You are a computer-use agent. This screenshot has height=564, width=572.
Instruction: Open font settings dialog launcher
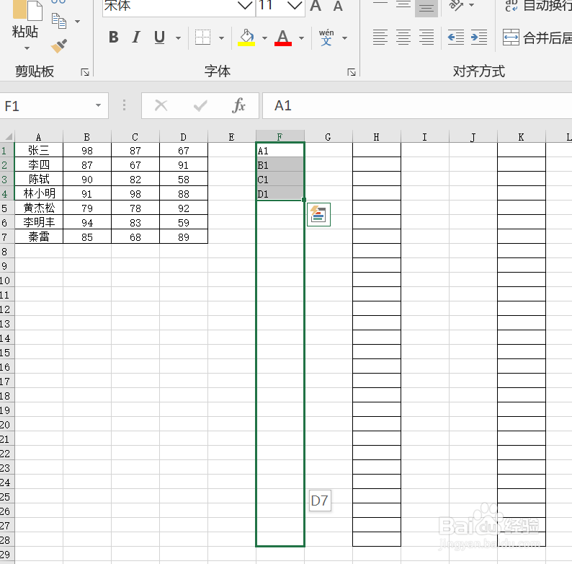(x=352, y=72)
